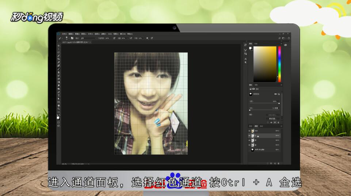Viewport: 351px width, 196px height.
Task: Select the Move tool in toolbar
Action: (59, 45)
